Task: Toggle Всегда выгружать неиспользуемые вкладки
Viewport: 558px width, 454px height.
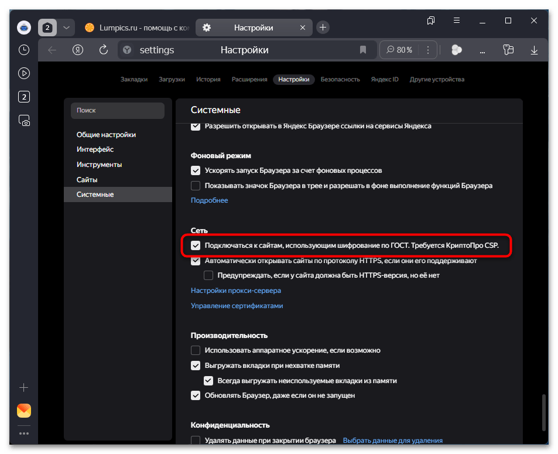Action: (208, 381)
